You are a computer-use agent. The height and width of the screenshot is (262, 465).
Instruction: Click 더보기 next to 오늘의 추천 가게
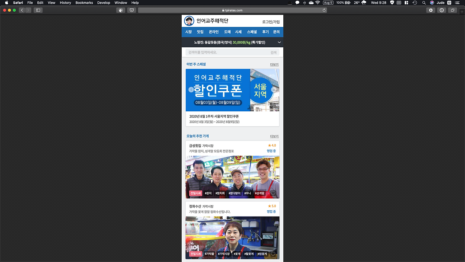click(274, 136)
